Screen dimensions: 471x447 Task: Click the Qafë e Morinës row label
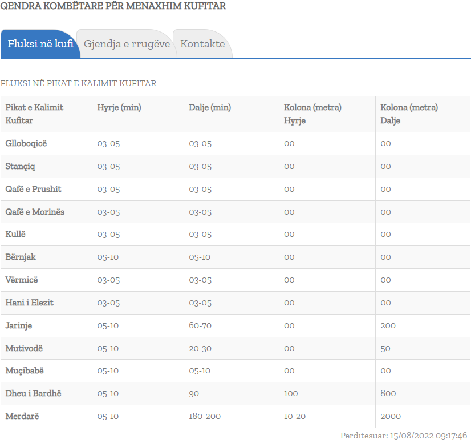pos(35,212)
